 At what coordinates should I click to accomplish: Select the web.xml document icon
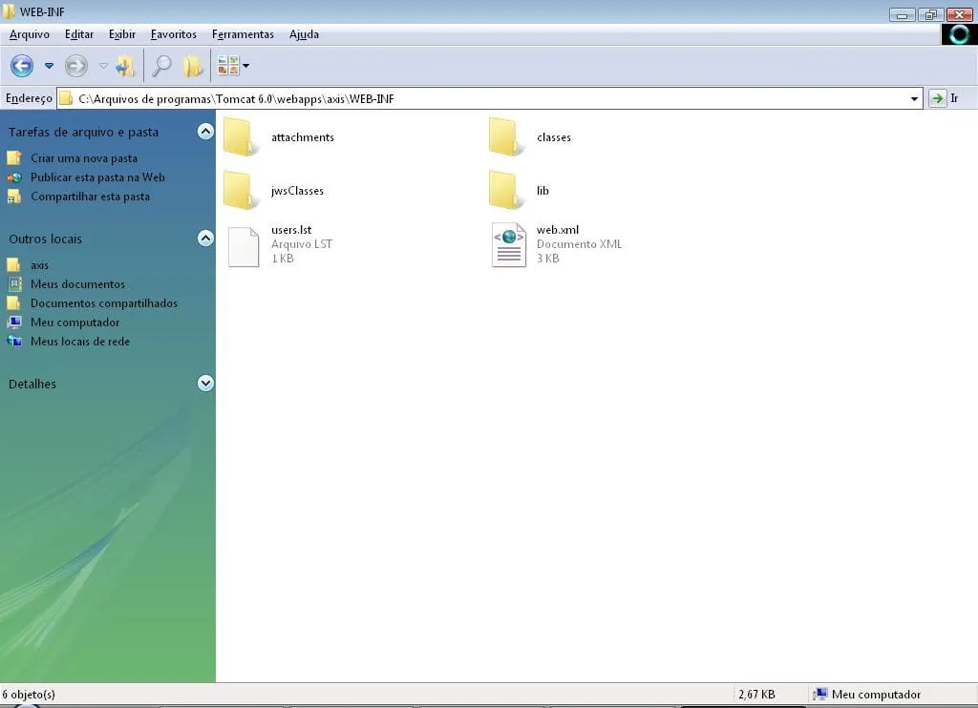point(509,245)
